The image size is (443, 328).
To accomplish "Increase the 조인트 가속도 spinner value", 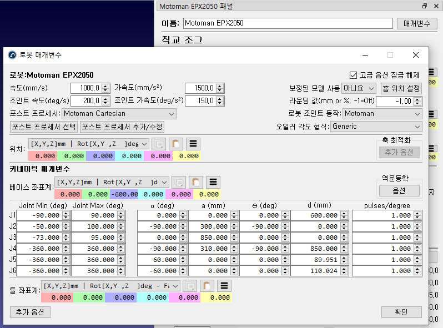I will [x=220, y=98].
